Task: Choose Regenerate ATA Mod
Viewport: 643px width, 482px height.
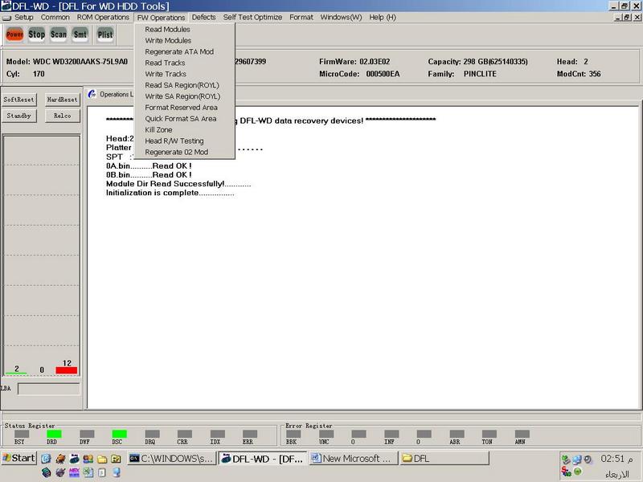Action: pos(185,51)
